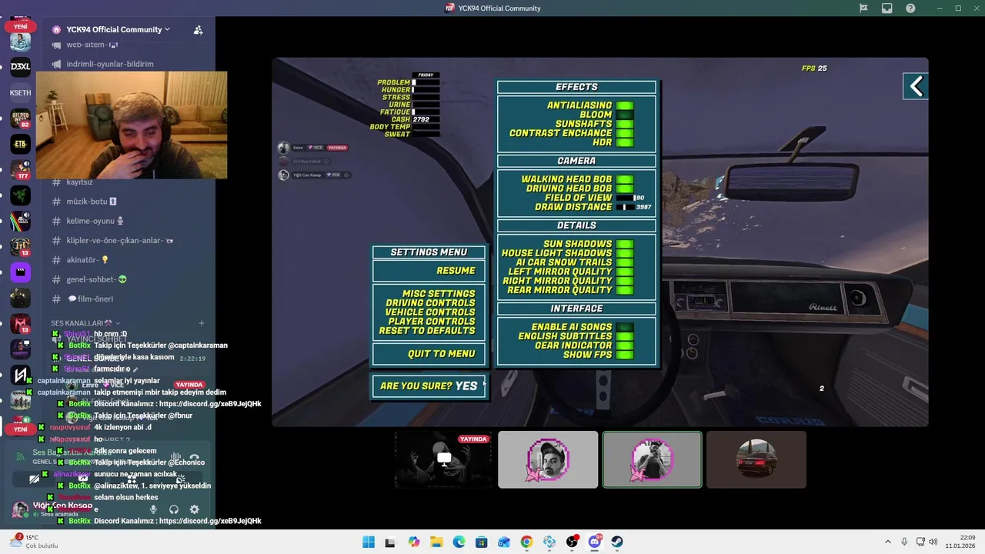Open OBS Studio from taskbar

[572, 542]
